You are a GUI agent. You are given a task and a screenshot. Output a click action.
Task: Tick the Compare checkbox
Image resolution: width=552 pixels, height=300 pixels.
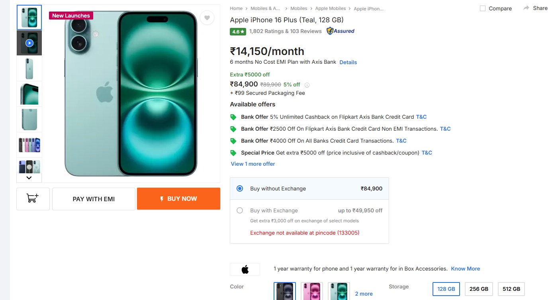[483, 8]
